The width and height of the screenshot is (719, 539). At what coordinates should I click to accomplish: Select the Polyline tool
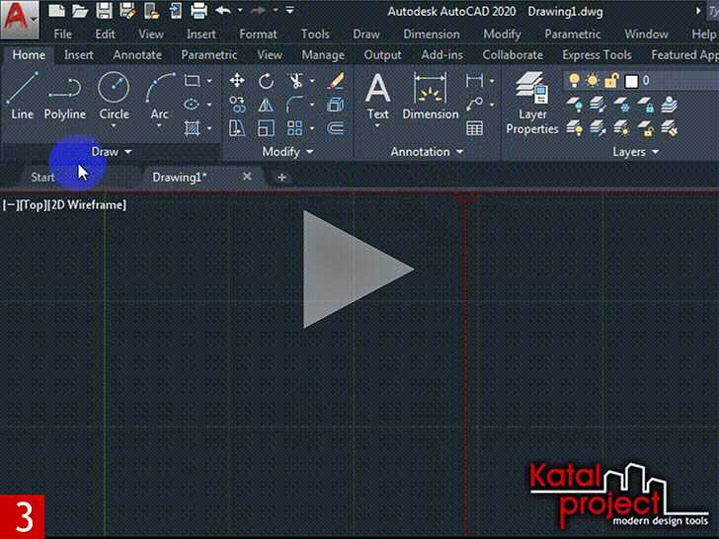[x=64, y=99]
